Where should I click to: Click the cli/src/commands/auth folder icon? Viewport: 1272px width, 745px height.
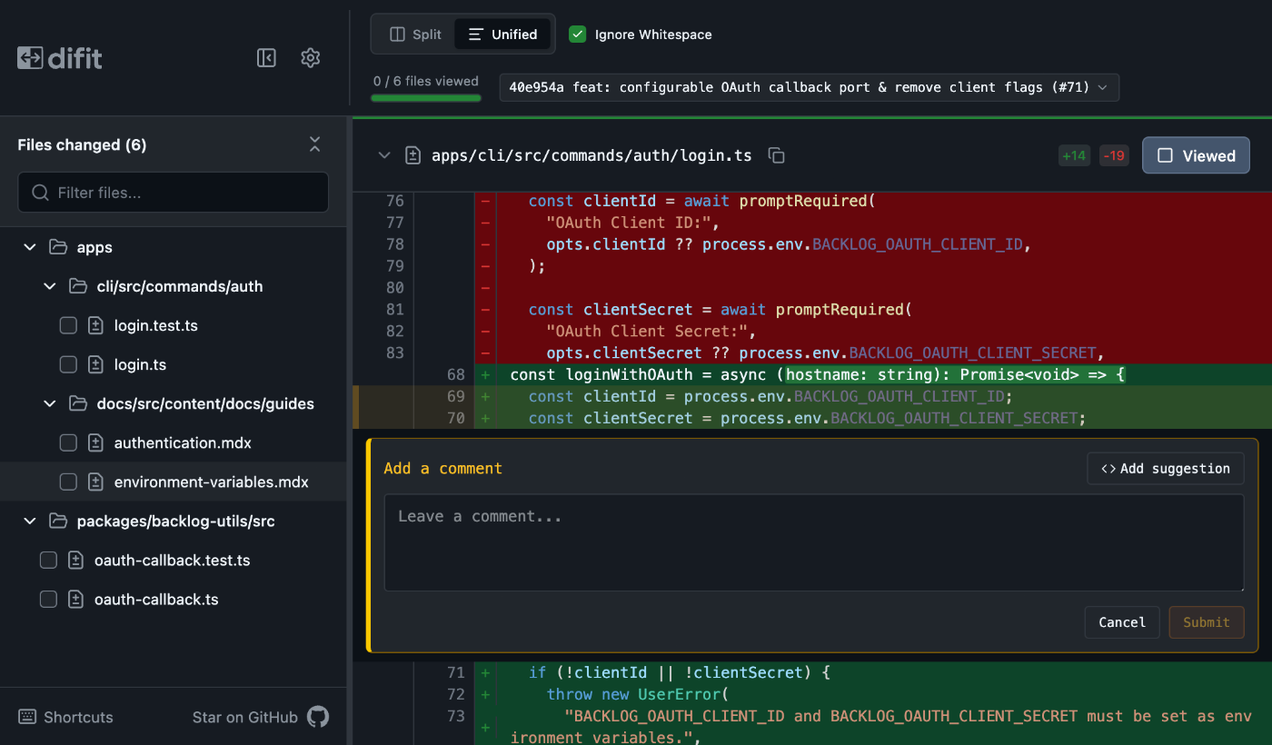pos(78,286)
